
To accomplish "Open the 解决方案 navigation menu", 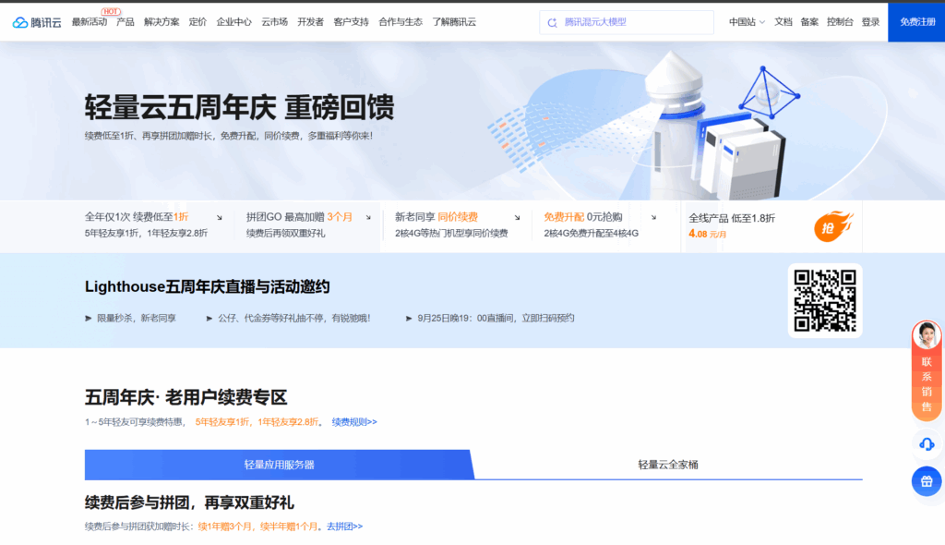I will [161, 22].
